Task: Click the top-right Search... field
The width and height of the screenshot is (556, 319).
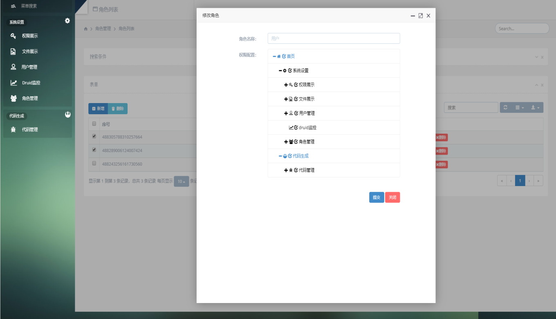Action: [522, 29]
